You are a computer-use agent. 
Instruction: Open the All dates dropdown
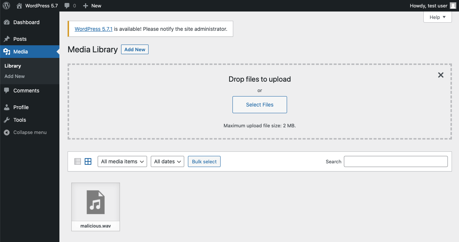click(x=167, y=161)
